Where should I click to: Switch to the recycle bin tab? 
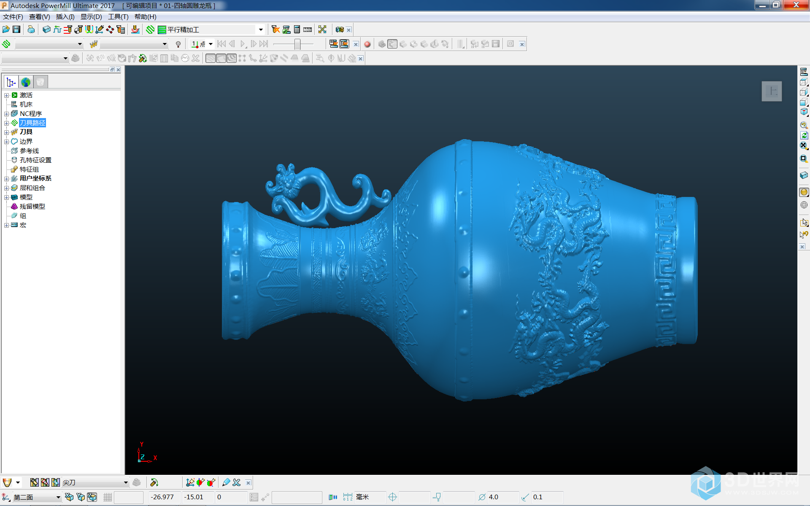[40, 82]
